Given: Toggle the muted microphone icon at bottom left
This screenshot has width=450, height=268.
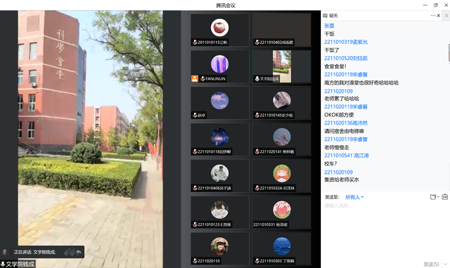Looking at the screenshot, I should pos(5,252).
